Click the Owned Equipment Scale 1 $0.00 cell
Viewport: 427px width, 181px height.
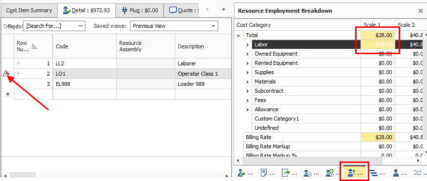pyautogui.click(x=378, y=54)
